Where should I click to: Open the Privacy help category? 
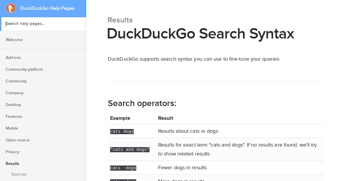(x=12, y=152)
